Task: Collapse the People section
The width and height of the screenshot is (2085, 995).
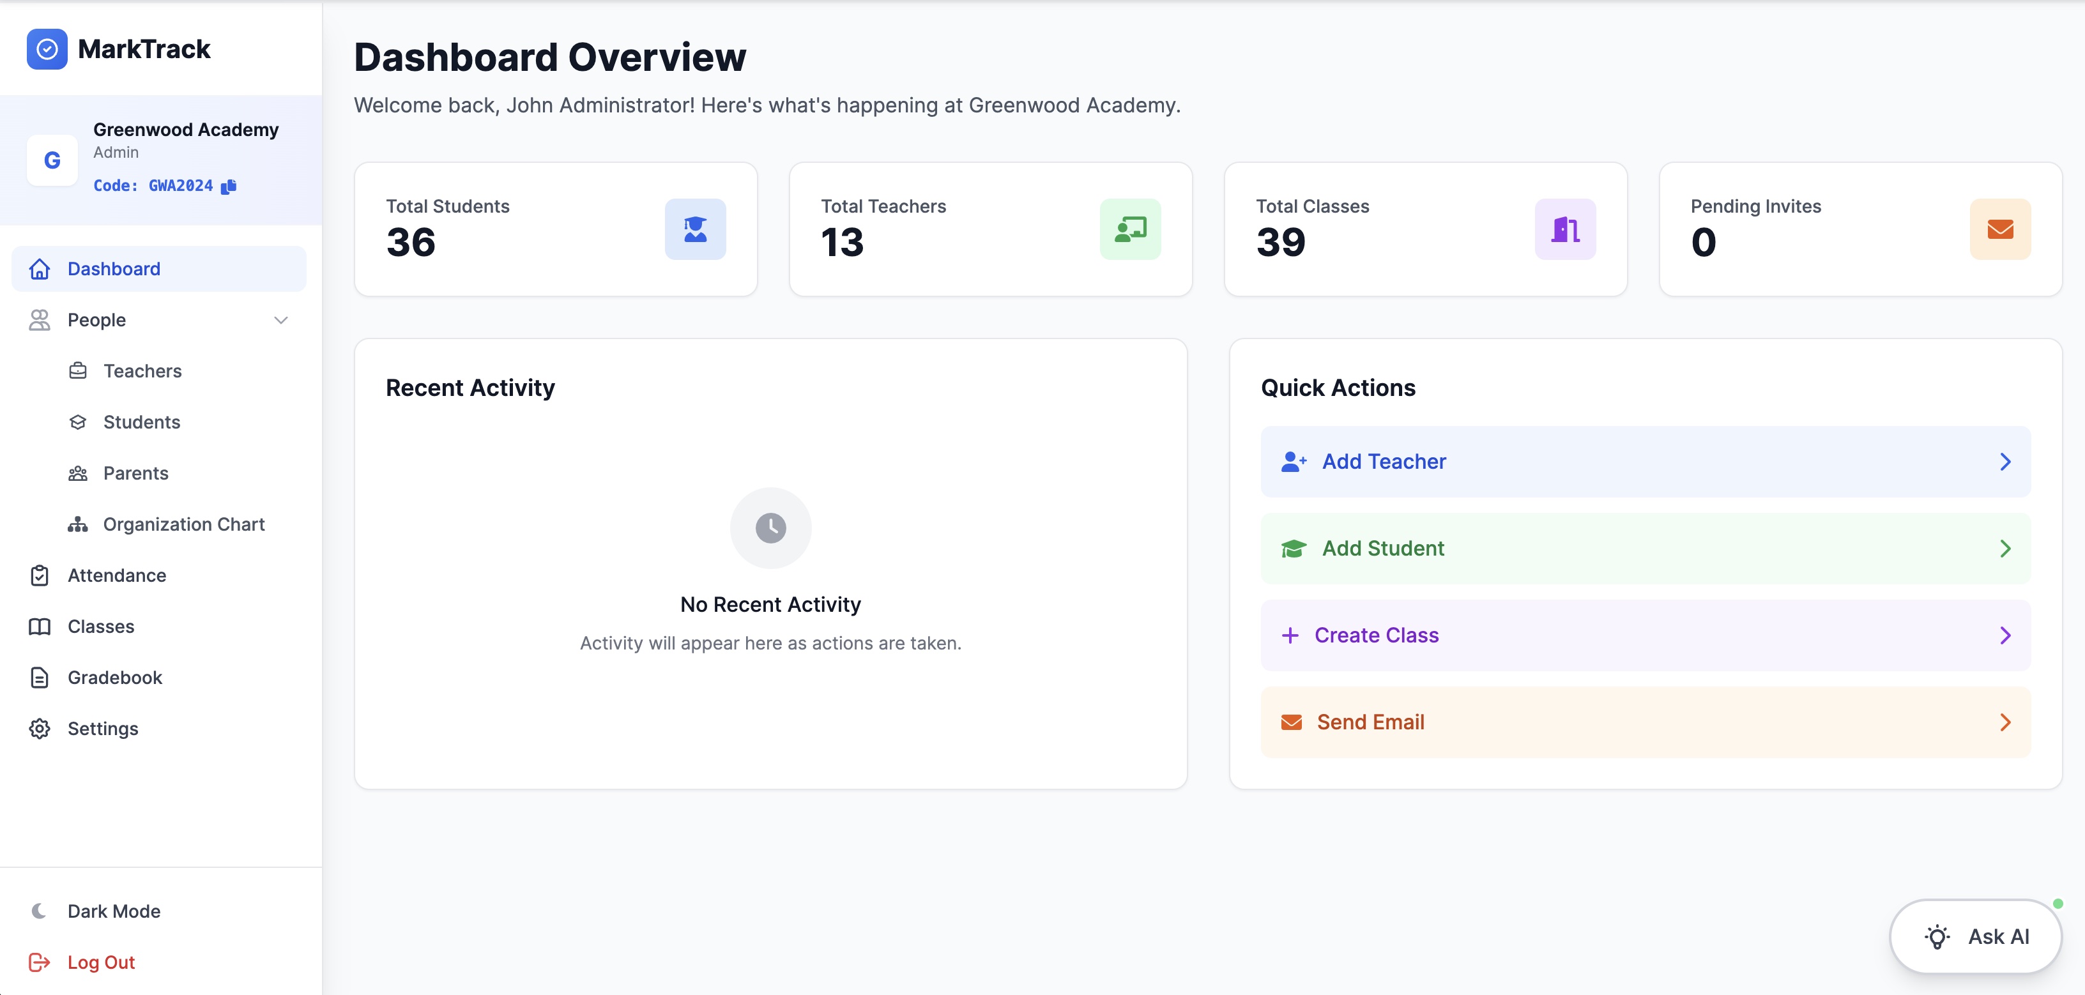Action: coord(281,321)
